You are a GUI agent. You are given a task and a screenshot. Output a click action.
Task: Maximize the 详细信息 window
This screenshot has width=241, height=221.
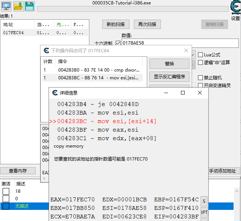[x=183, y=93]
